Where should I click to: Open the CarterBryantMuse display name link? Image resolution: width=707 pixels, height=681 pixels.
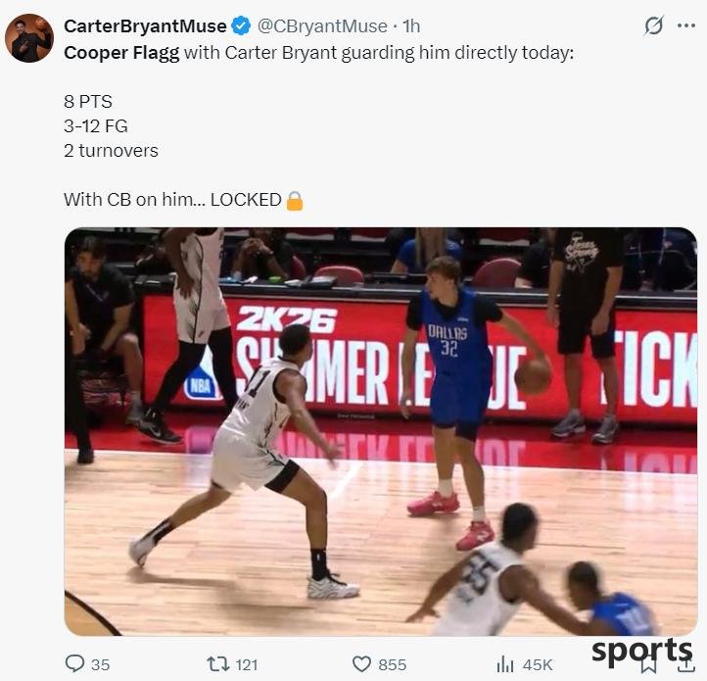point(145,26)
